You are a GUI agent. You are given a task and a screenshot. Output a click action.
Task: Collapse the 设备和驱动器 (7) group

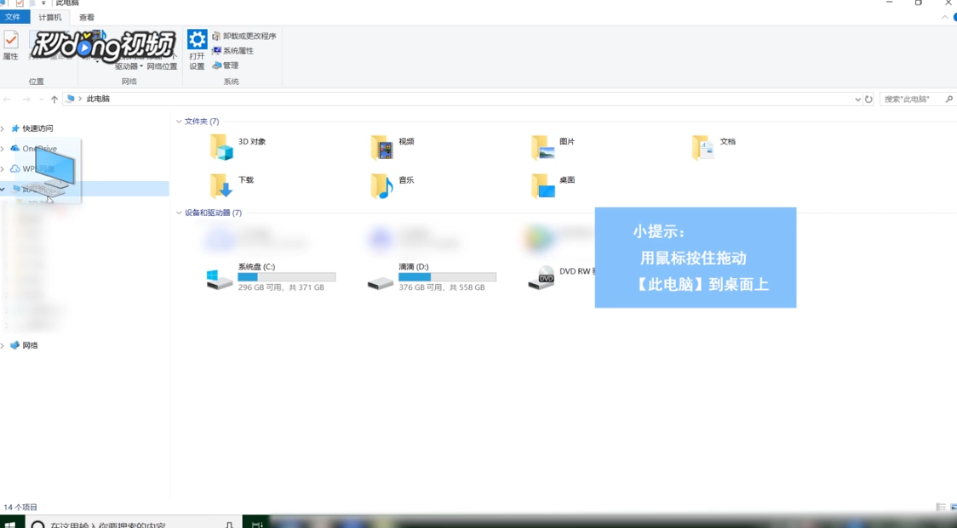pyautogui.click(x=179, y=213)
